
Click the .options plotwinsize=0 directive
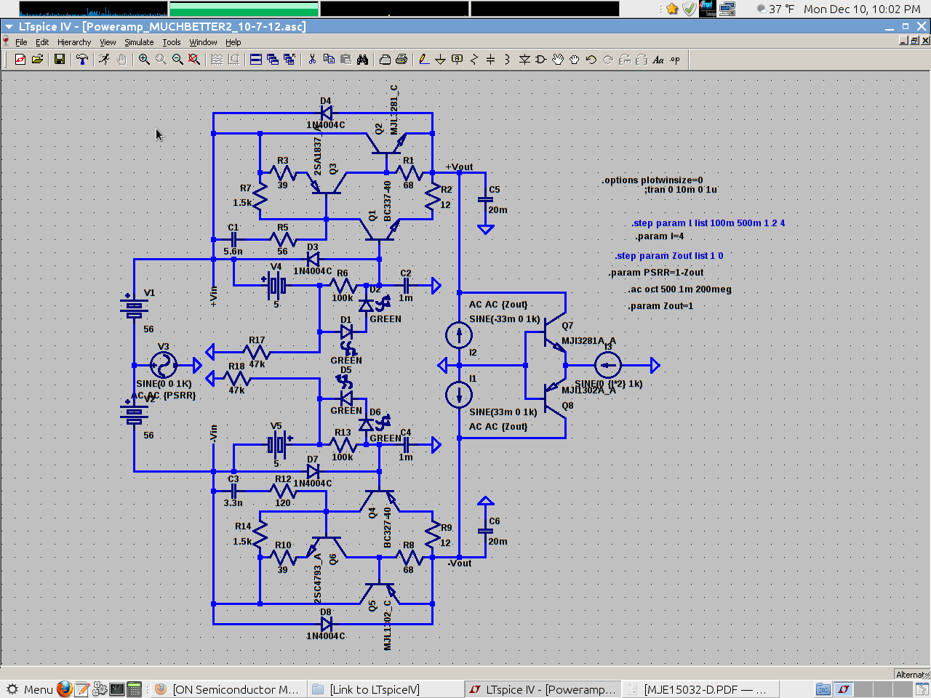tap(652, 180)
